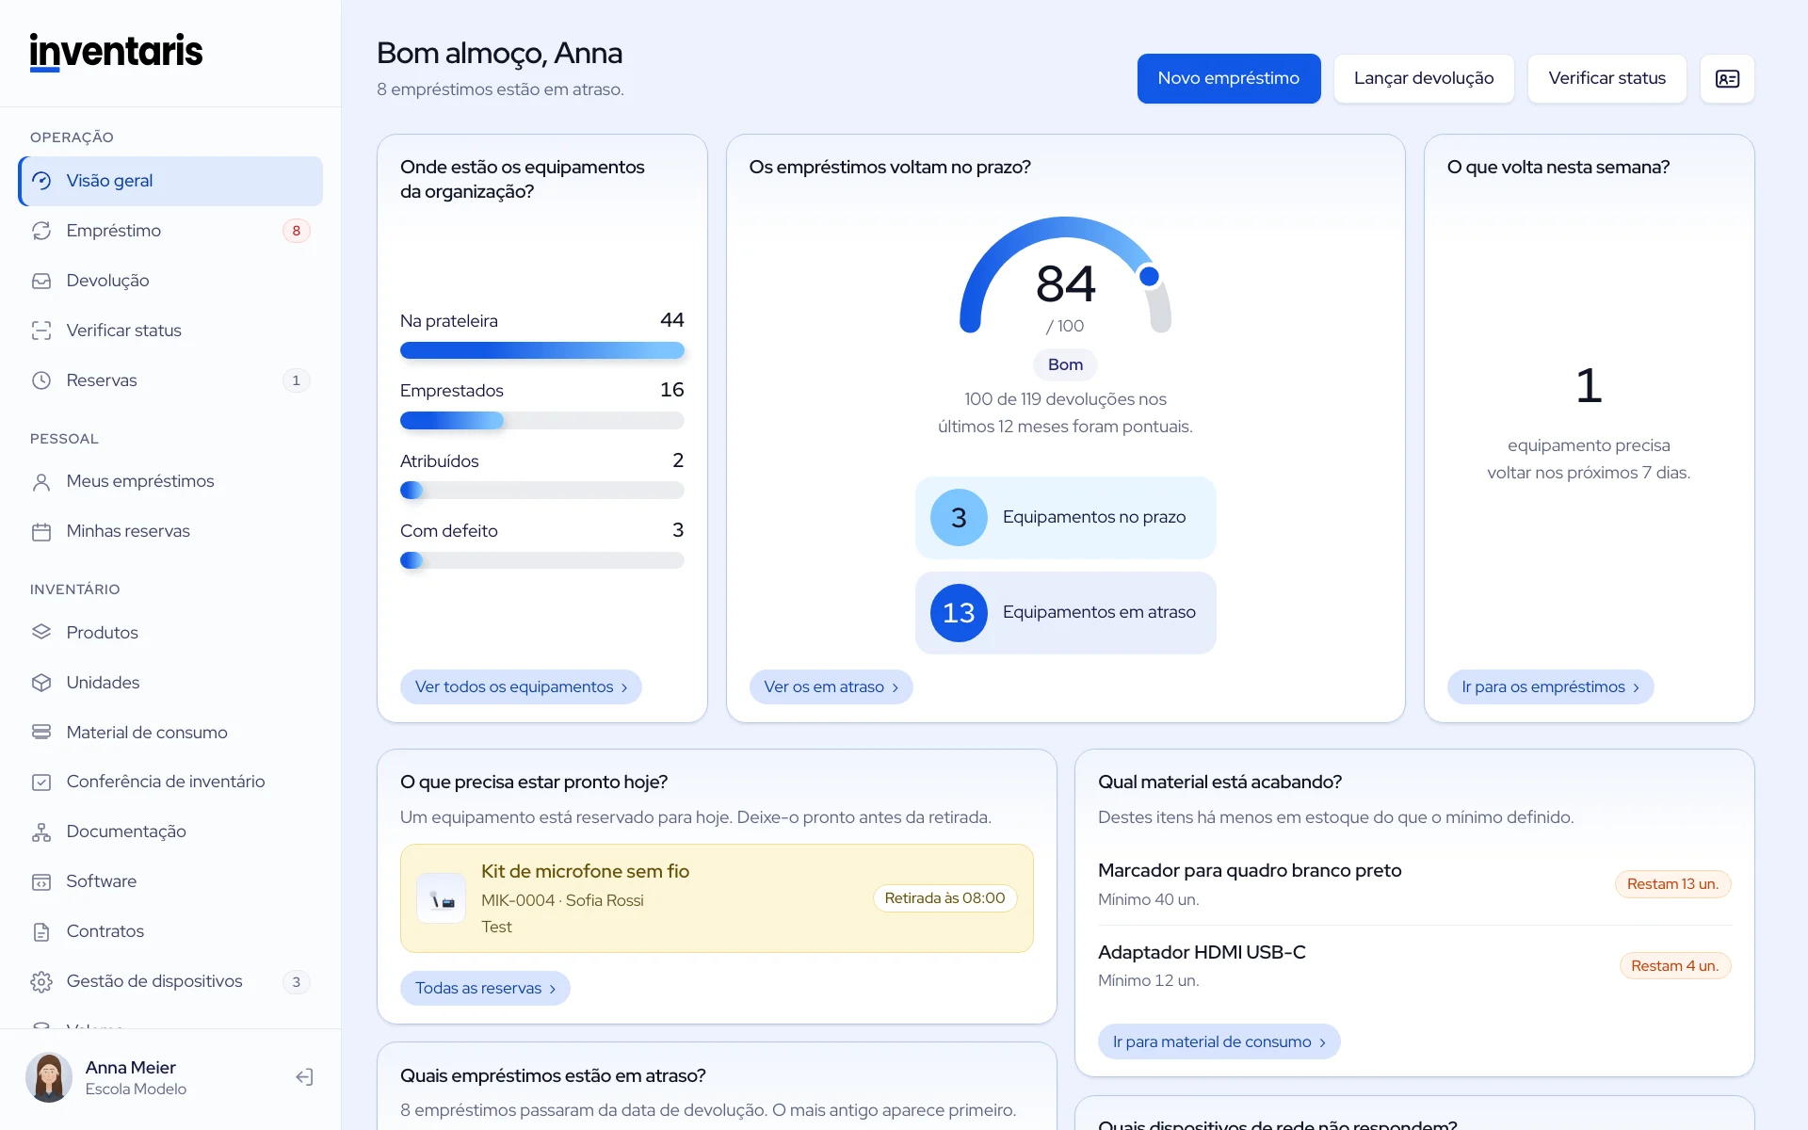The image size is (1808, 1130).
Task: Click the Conferência de inventário check icon
Action: coord(41,783)
